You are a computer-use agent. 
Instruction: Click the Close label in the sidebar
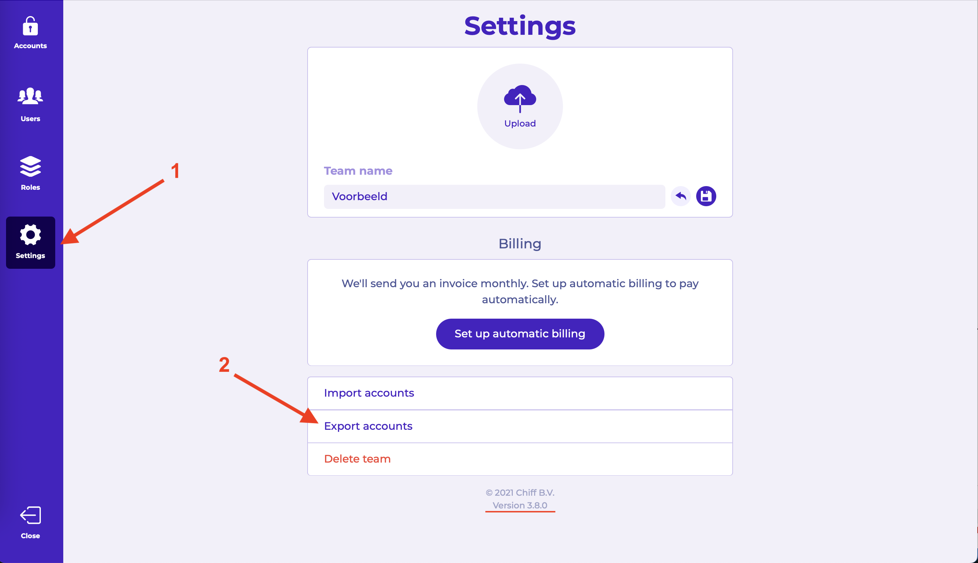coord(30,536)
